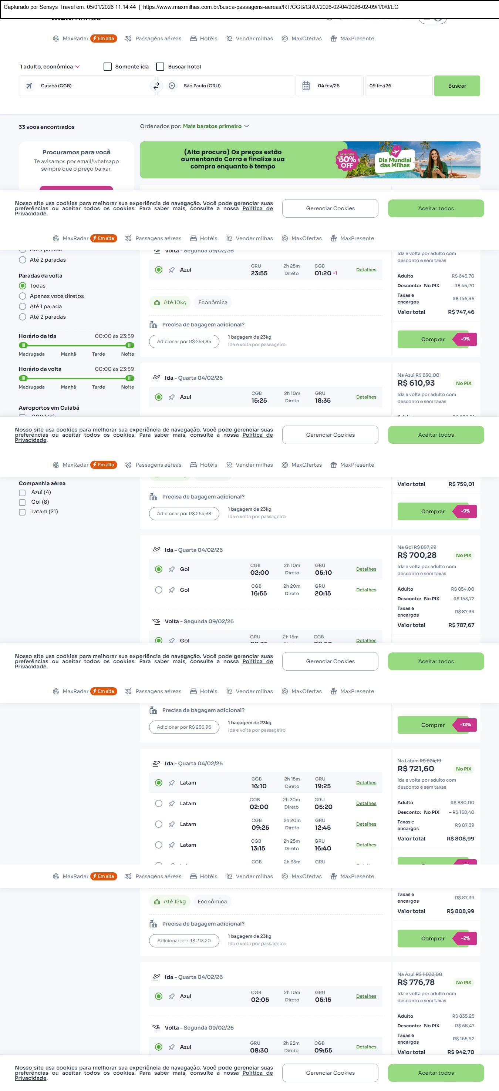Check the "Somente ida" checkbox
Image resolution: width=499 pixels, height=1091 pixels.
click(108, 67)
